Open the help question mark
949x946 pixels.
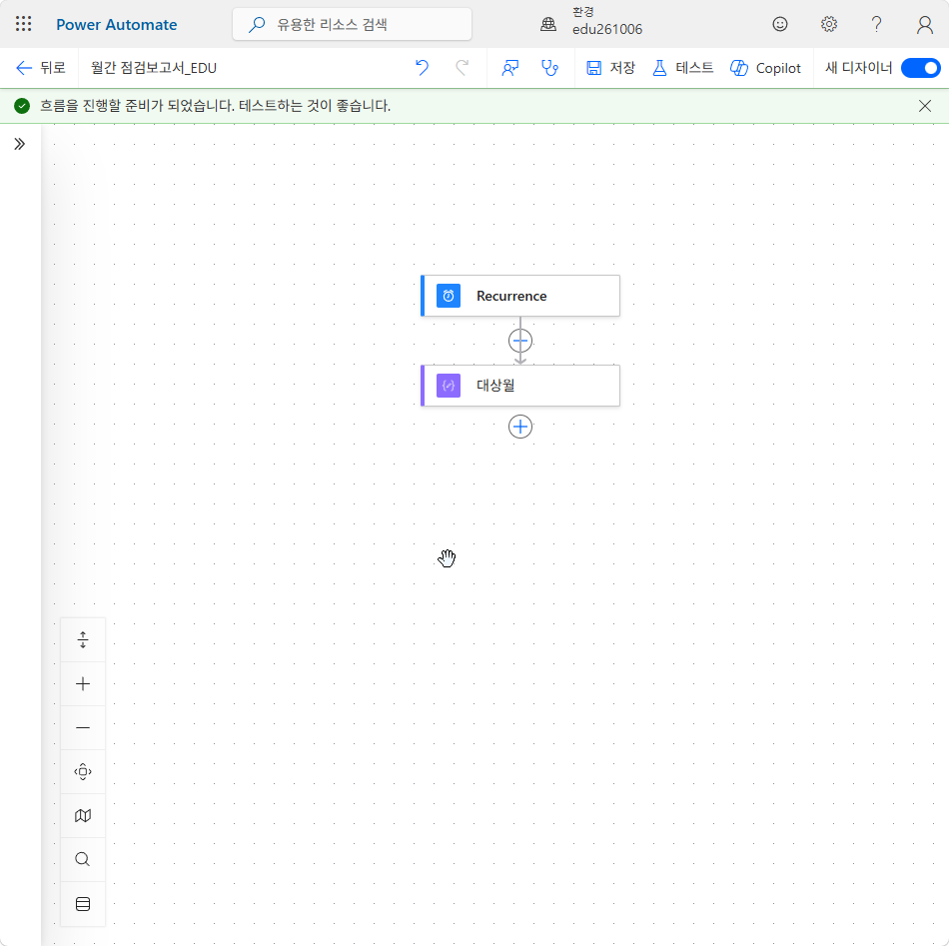pos(876,24)
